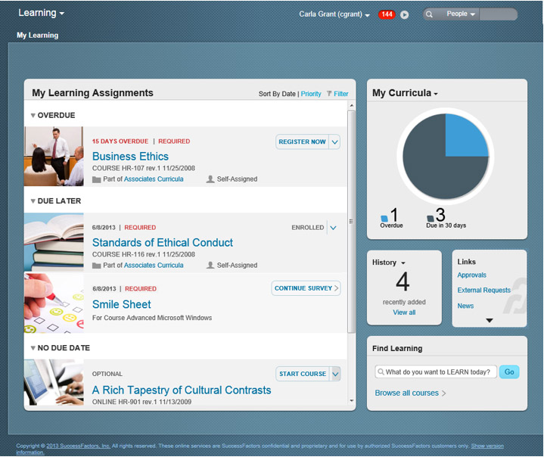Click the Continue Survey button
The image size is (544, 457).
tap(306, 288)
